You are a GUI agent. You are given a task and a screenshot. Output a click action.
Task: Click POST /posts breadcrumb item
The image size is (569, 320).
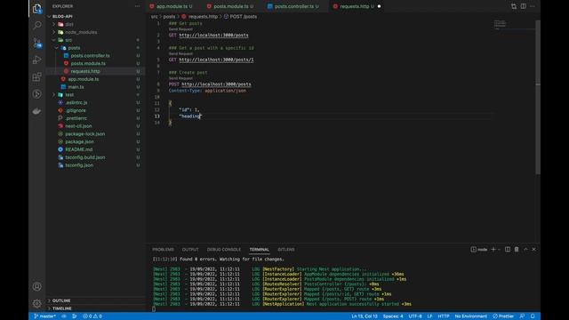pyautogui.click(x=240, y=16)
